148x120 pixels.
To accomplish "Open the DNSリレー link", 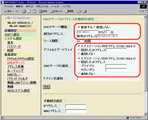I will pyautogui.click(x=14, y=75).
